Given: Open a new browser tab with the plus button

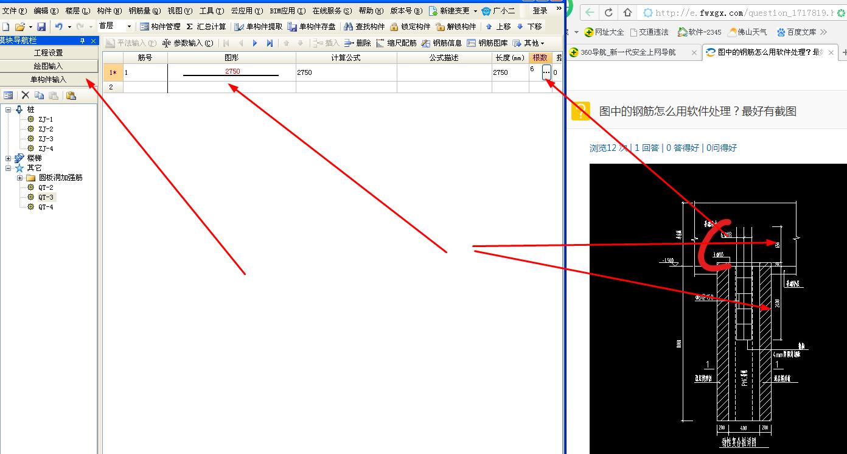Looking at the screenshot, I should [x=843, y=53].
